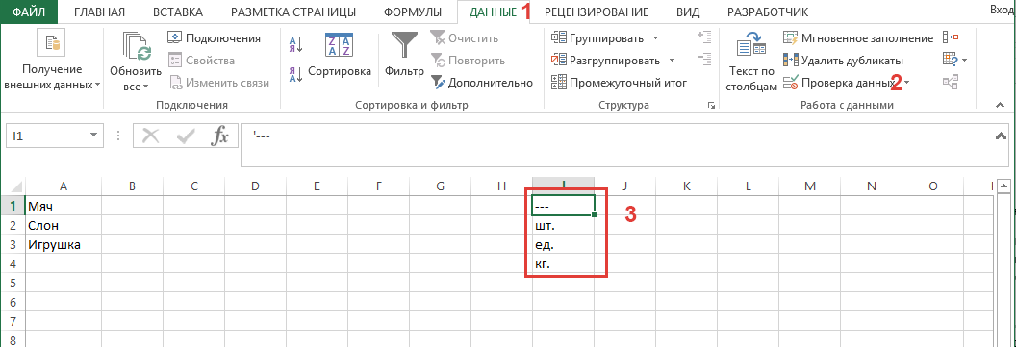
Task: Expand the Проверка данных dropdown arrow
Action: point(906,83)
